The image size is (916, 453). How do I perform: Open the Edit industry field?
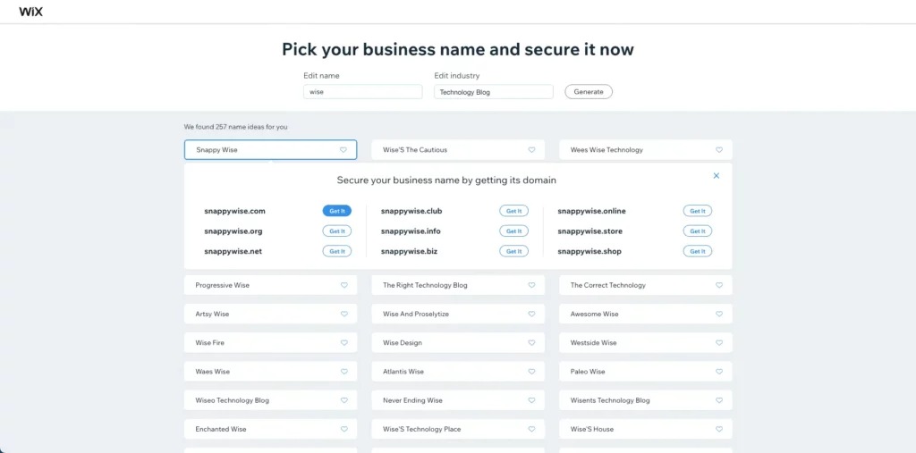pyautogui.click(x=494, y=92)
